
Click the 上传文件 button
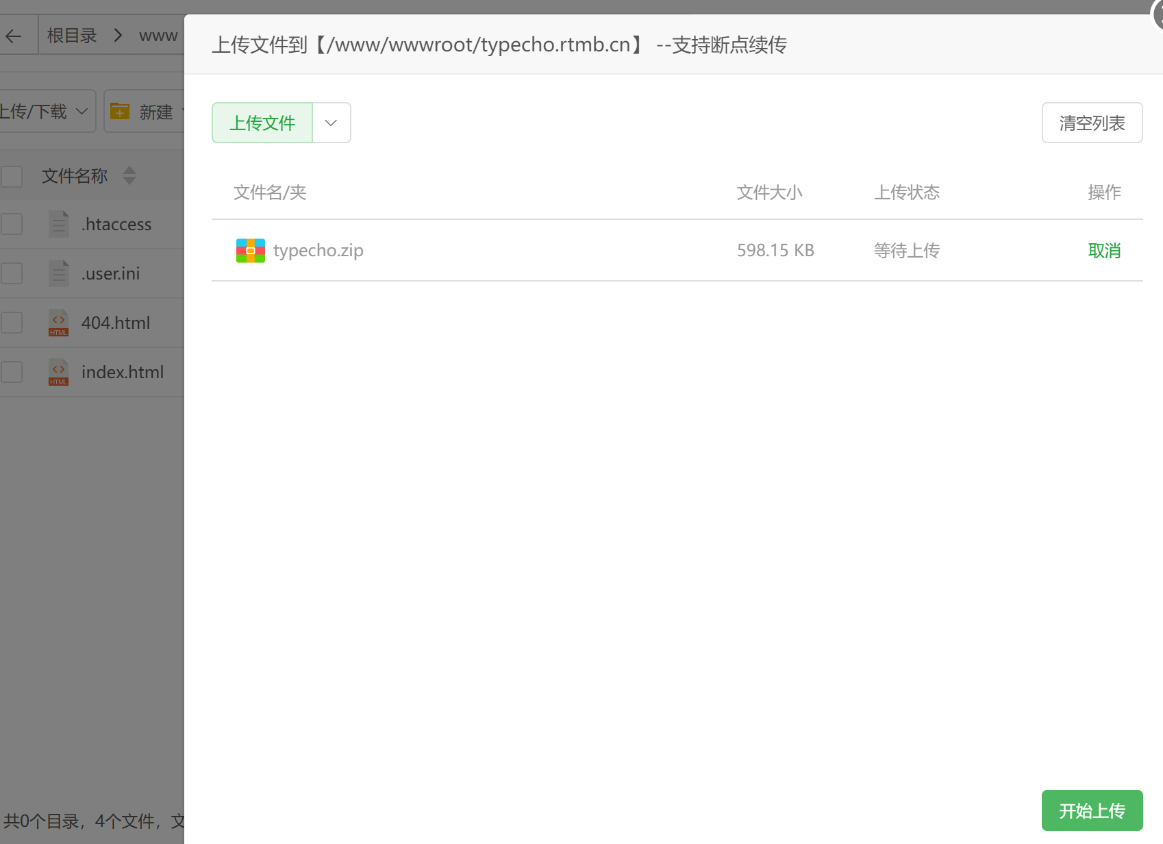[x=262, y=123]
